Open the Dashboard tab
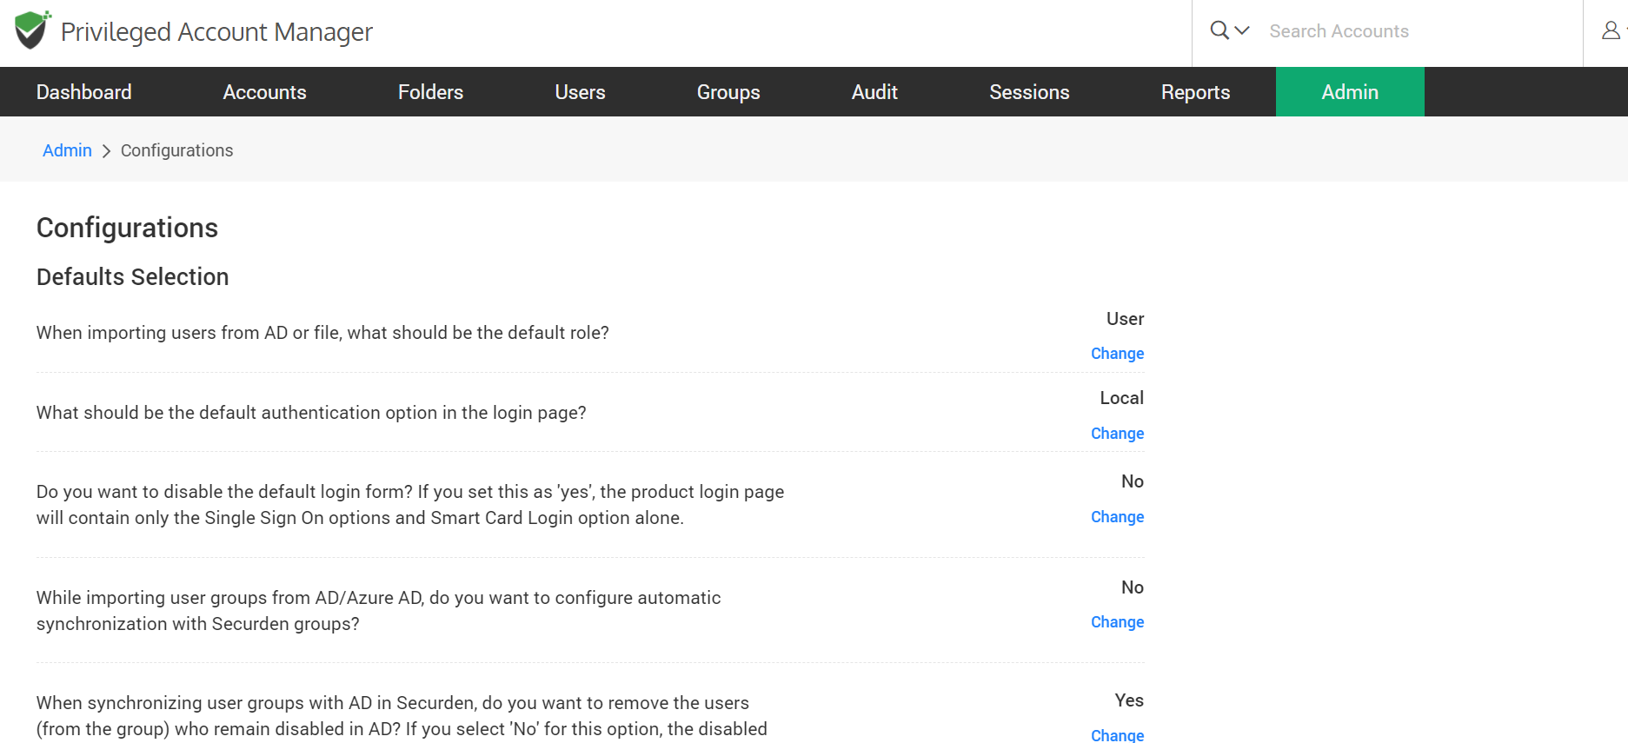Image resolution: width=1628 pixels, height=743 pixels. click(84, 92)
